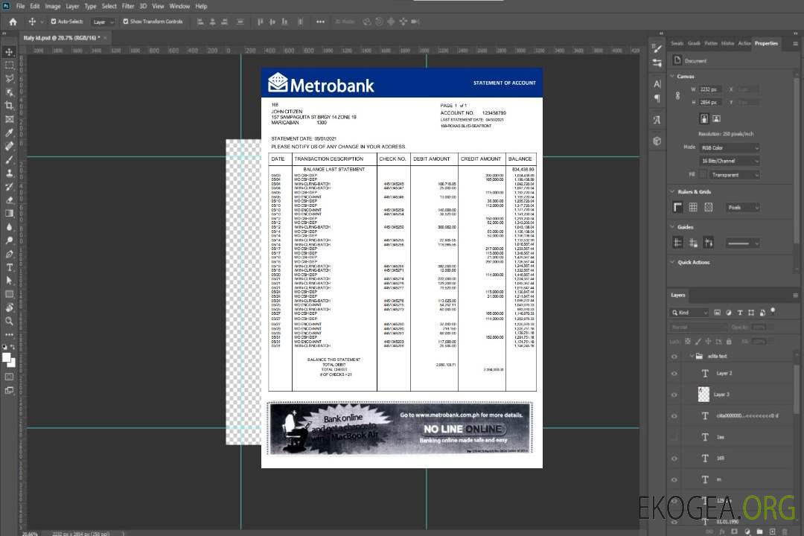Switch to the Actions tab
This screenshot has width=804, height=536.
744,44
